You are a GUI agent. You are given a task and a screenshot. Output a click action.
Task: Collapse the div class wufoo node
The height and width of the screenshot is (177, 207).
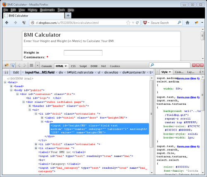24,102
